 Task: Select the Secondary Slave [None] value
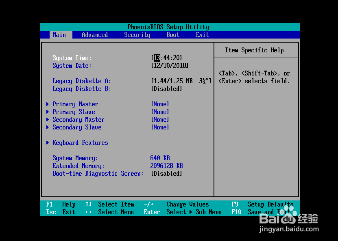click(x=160, y=127)
